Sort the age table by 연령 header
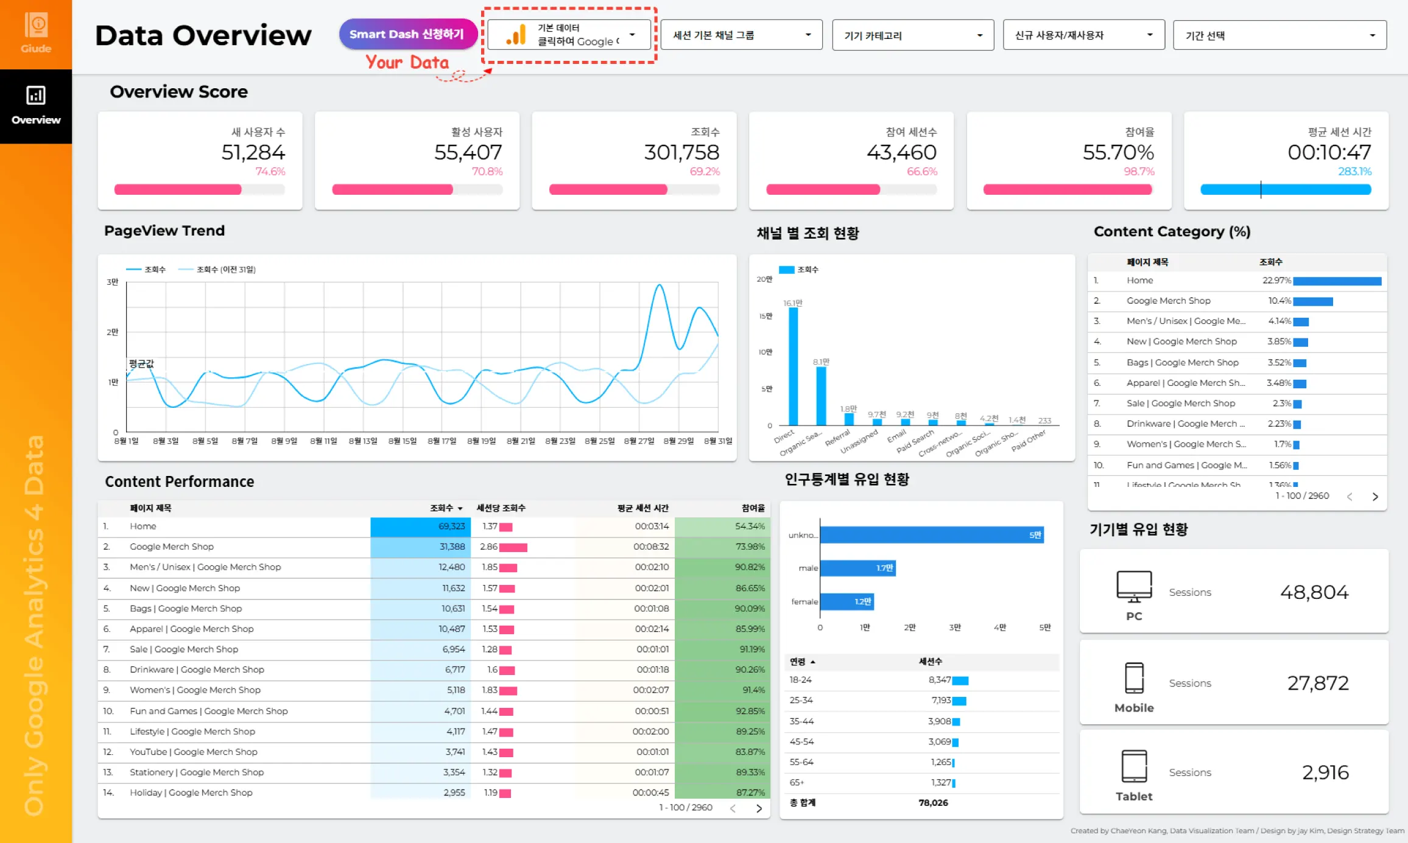The image size is (1408, 843). (802, 661)
